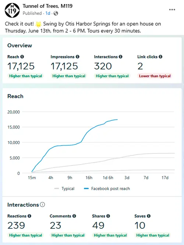This screenshot has height=245, width=184.
Task: Click the Interactions value 320
Action: 103,66
